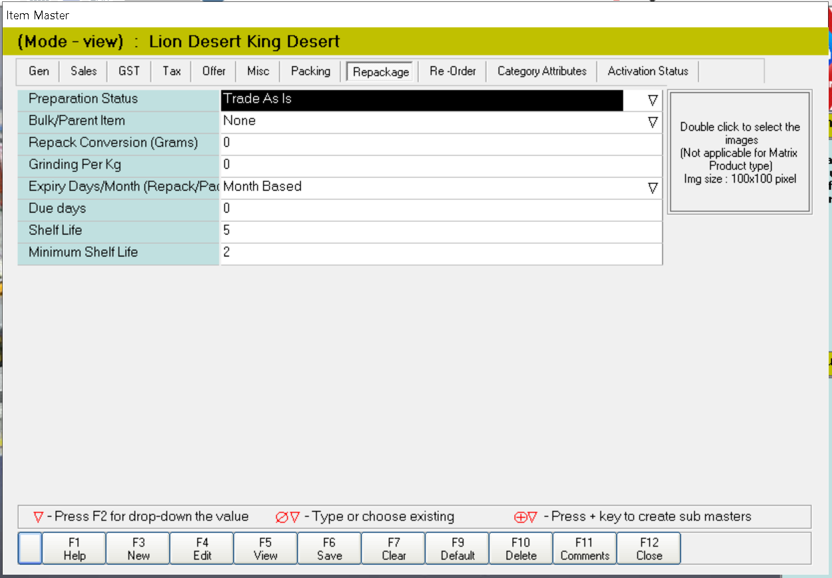832x578 pixels.
Task: Select the Tax tab
Action: (172, 71)
